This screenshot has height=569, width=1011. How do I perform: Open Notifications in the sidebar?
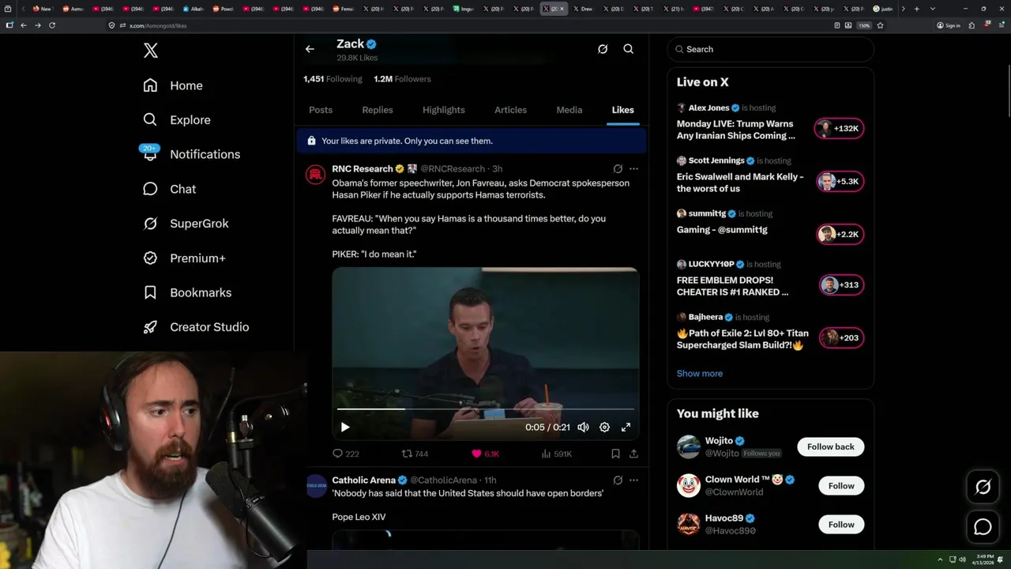tap(191, 154)
